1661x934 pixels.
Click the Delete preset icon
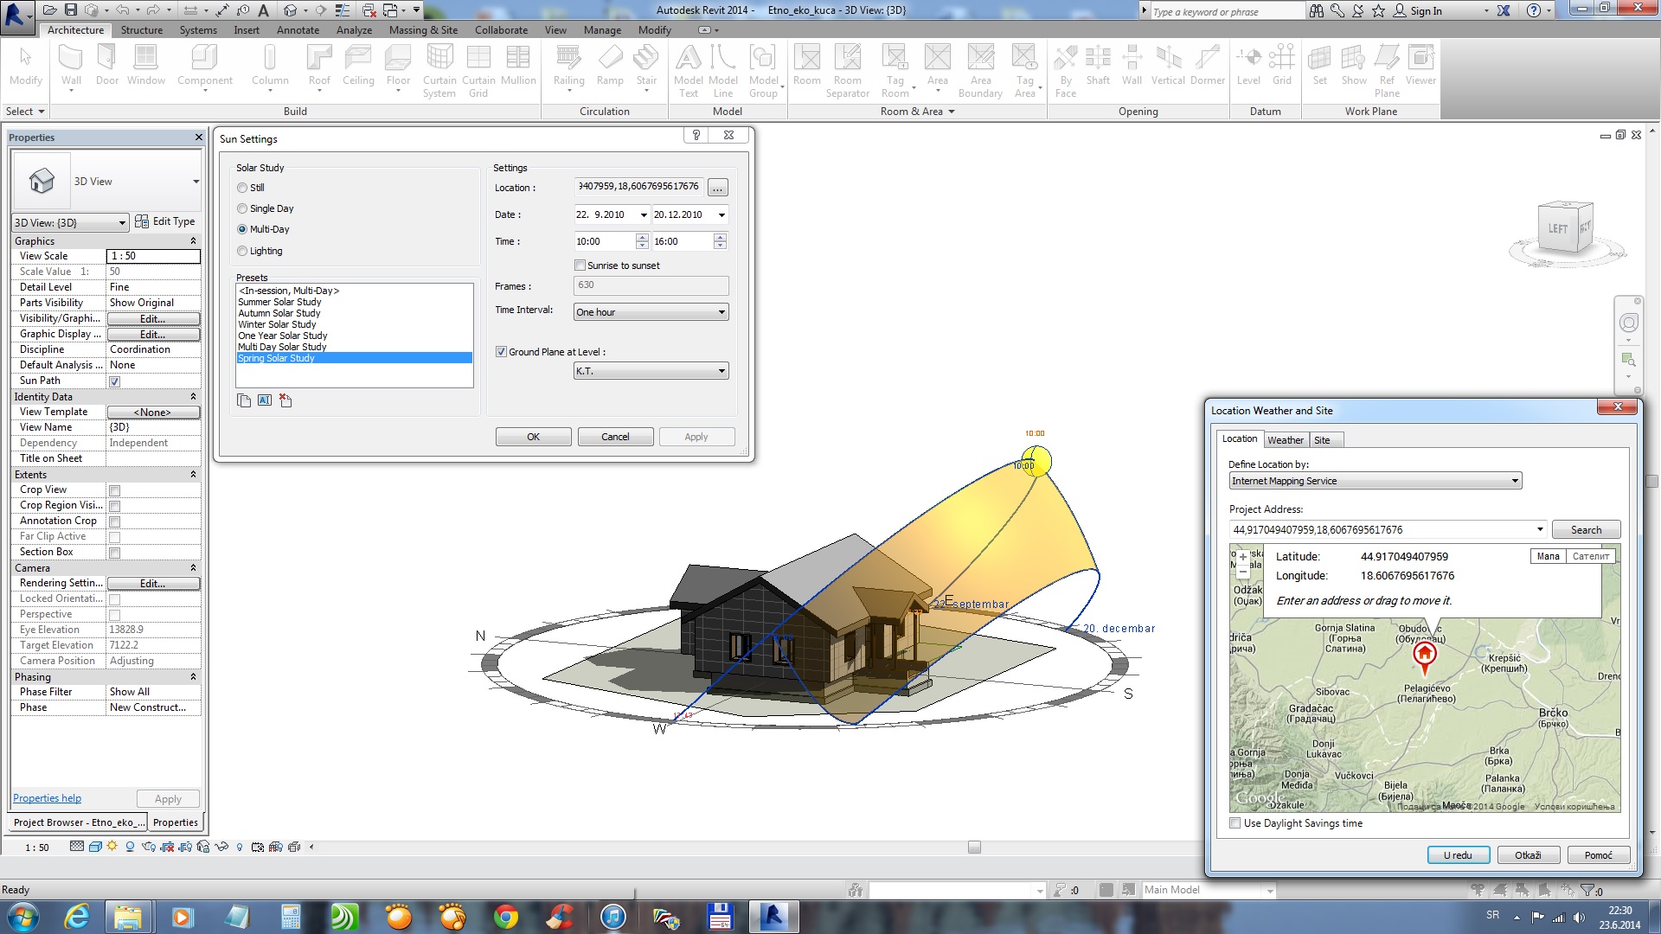(285, 400)
